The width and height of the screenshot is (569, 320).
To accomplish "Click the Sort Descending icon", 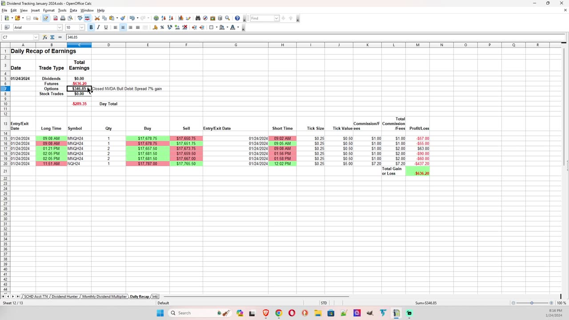I will point(171,18).
